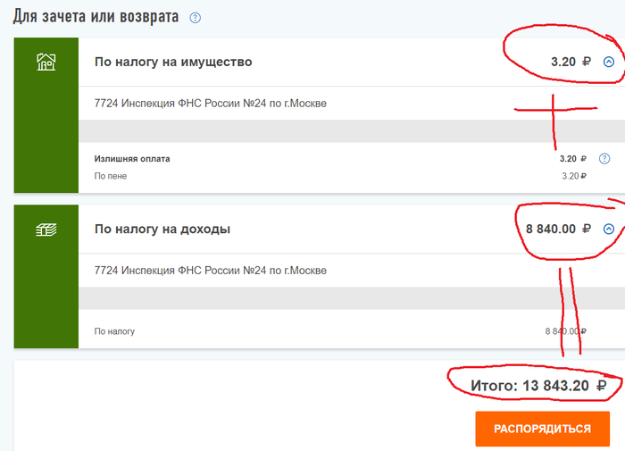Select the "По пене" row
Viewport: 625px width, 451px height.
[111, 176]
